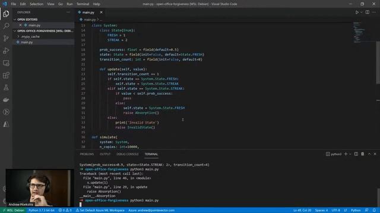Close the terminal panel

click(375, 154)
